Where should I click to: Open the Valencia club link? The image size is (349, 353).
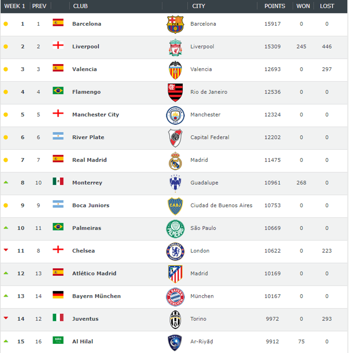tap(84, 69)
